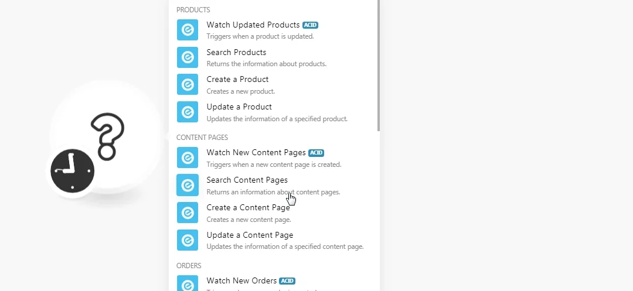Open the clock schedule icon on module
This screenshot has width=633, height=291.
tap(72, 171)
